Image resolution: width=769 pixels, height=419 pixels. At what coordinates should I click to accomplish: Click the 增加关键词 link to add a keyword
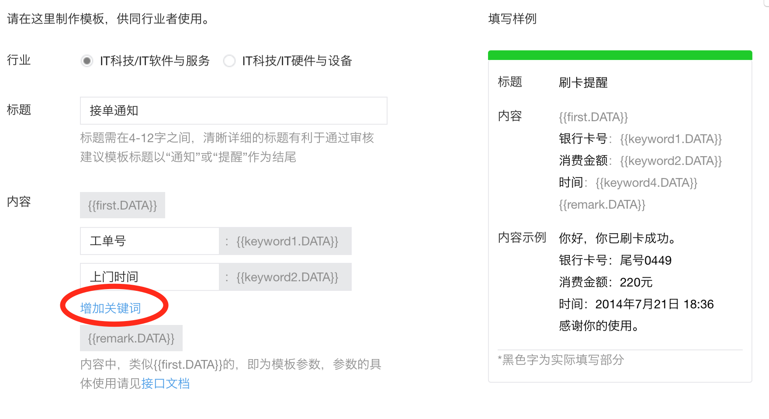109,307
